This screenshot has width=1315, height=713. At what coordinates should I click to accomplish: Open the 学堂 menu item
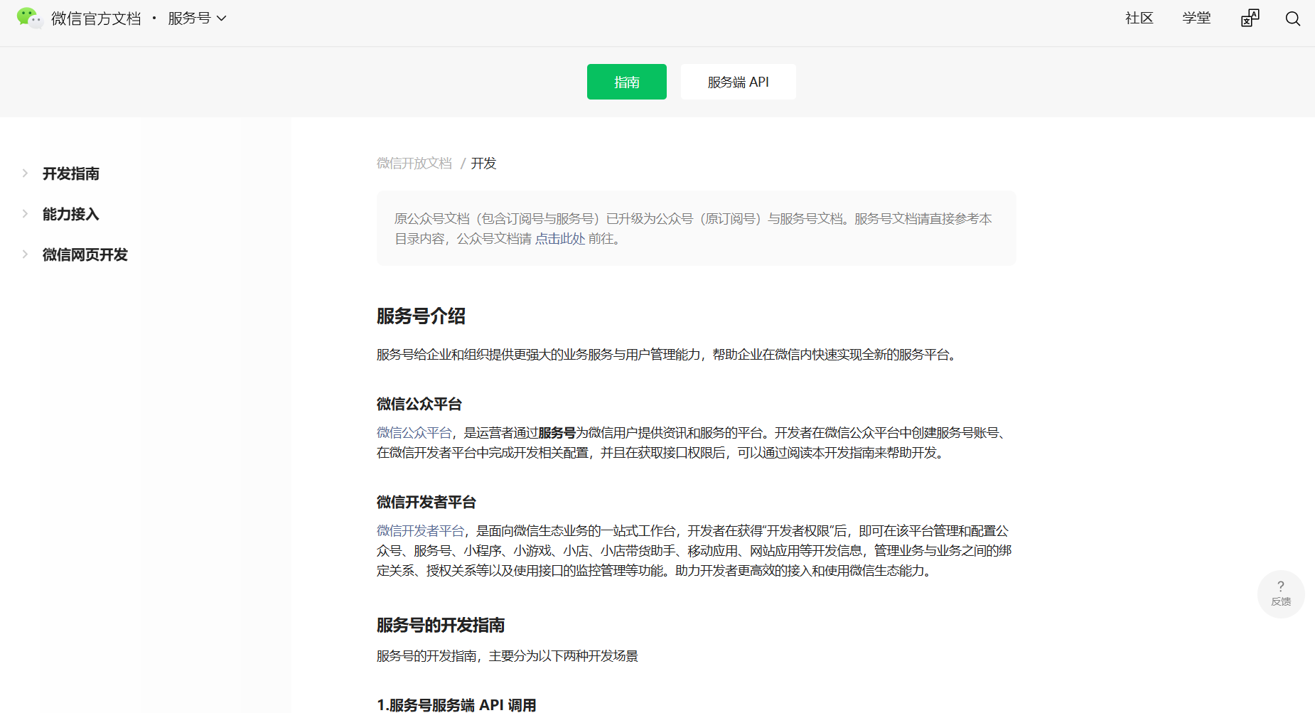pyautogui.click(x=1196, y=18)
